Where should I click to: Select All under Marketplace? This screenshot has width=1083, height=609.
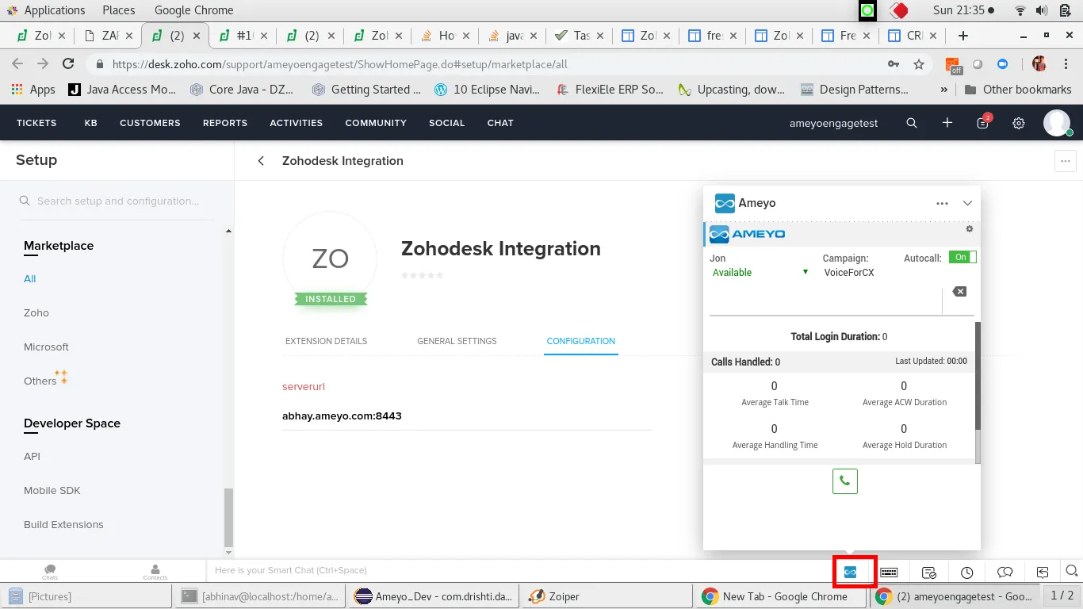tap(30, 279)
